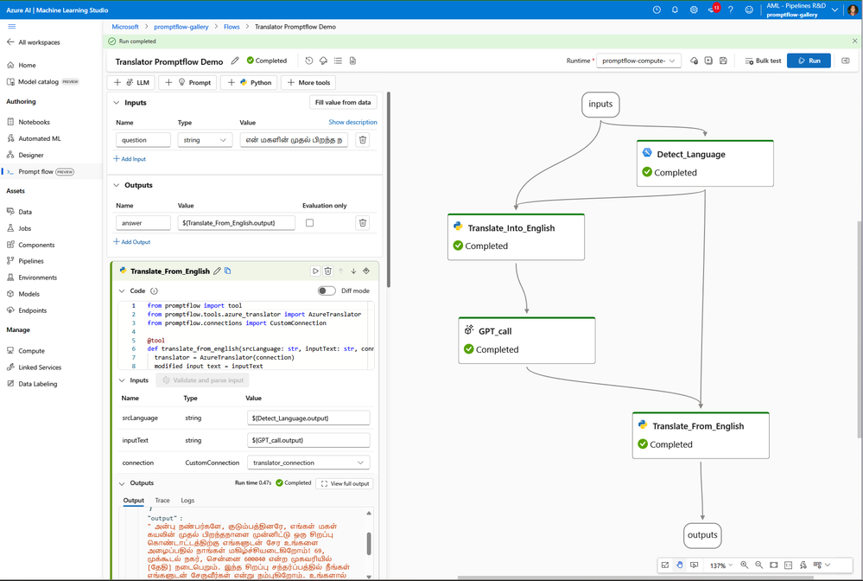Open the recent activity clock in top bar

pyautogui.click(x=657, y=10)
